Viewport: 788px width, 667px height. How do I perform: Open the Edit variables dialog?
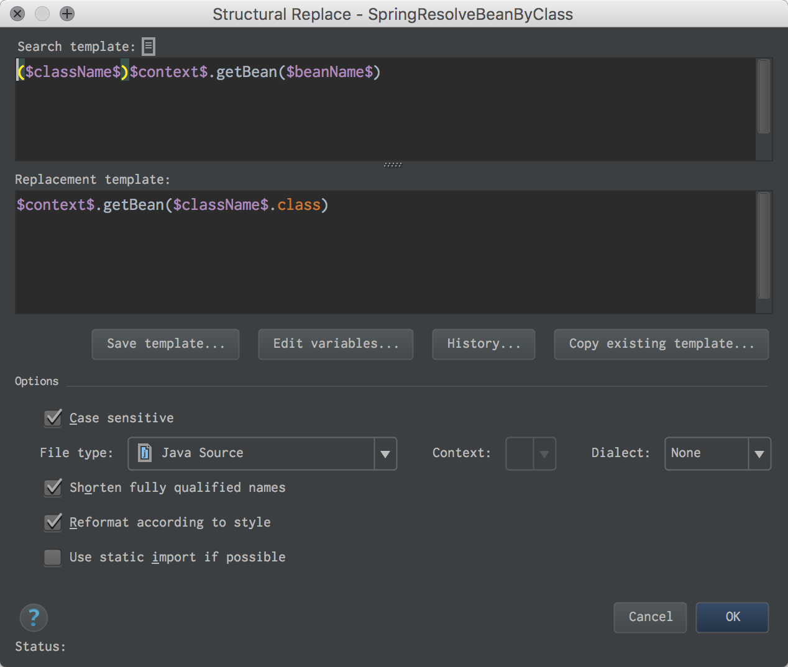[x=336, y=344]
